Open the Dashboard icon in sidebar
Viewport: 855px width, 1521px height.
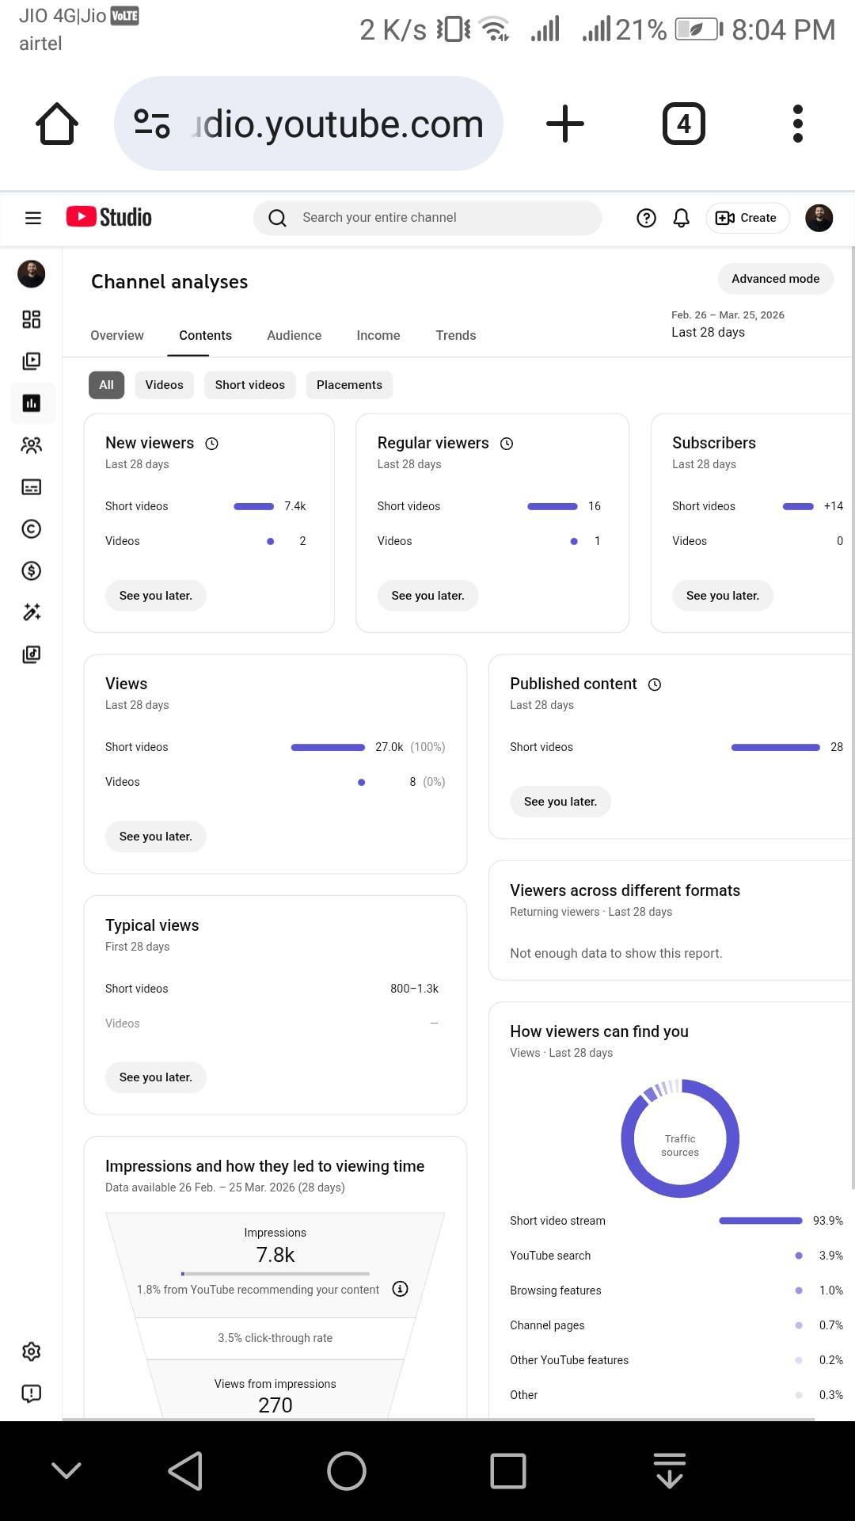[31, 319]
